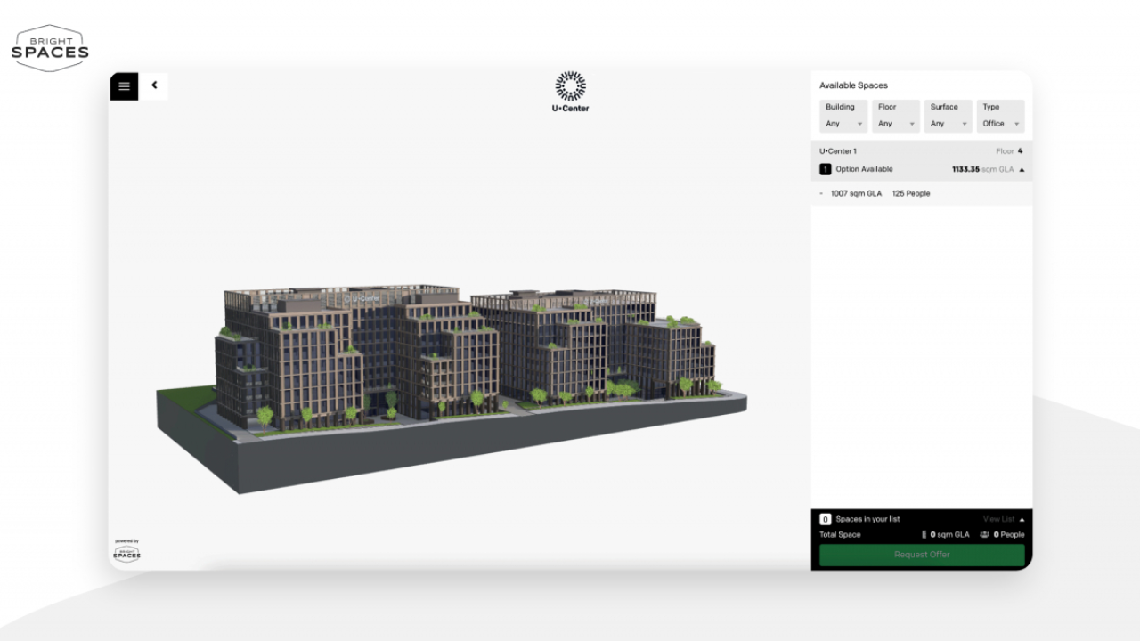The width and height of the screenshot is (1140, 641).
Task: Expand View List in the spaces footer
Action: point(1003,519)
